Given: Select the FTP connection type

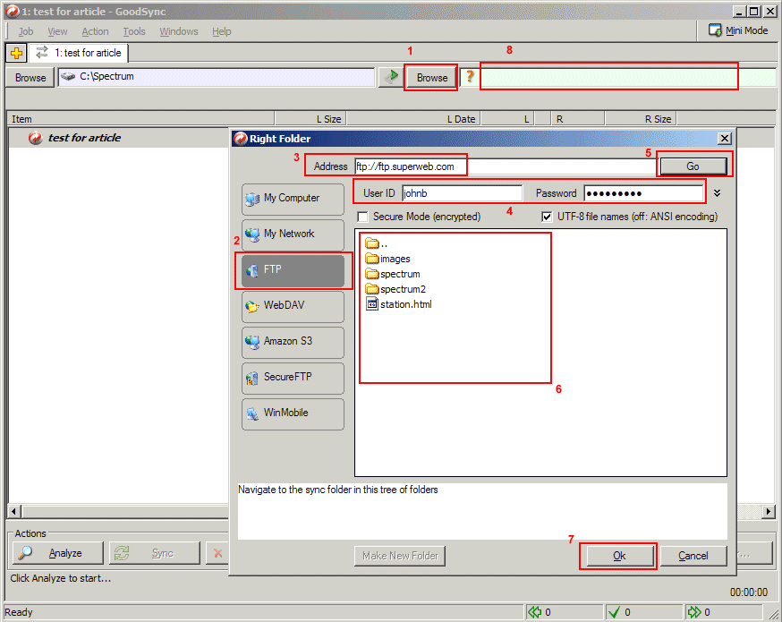Looking at the screenshot, I should 293,270.
